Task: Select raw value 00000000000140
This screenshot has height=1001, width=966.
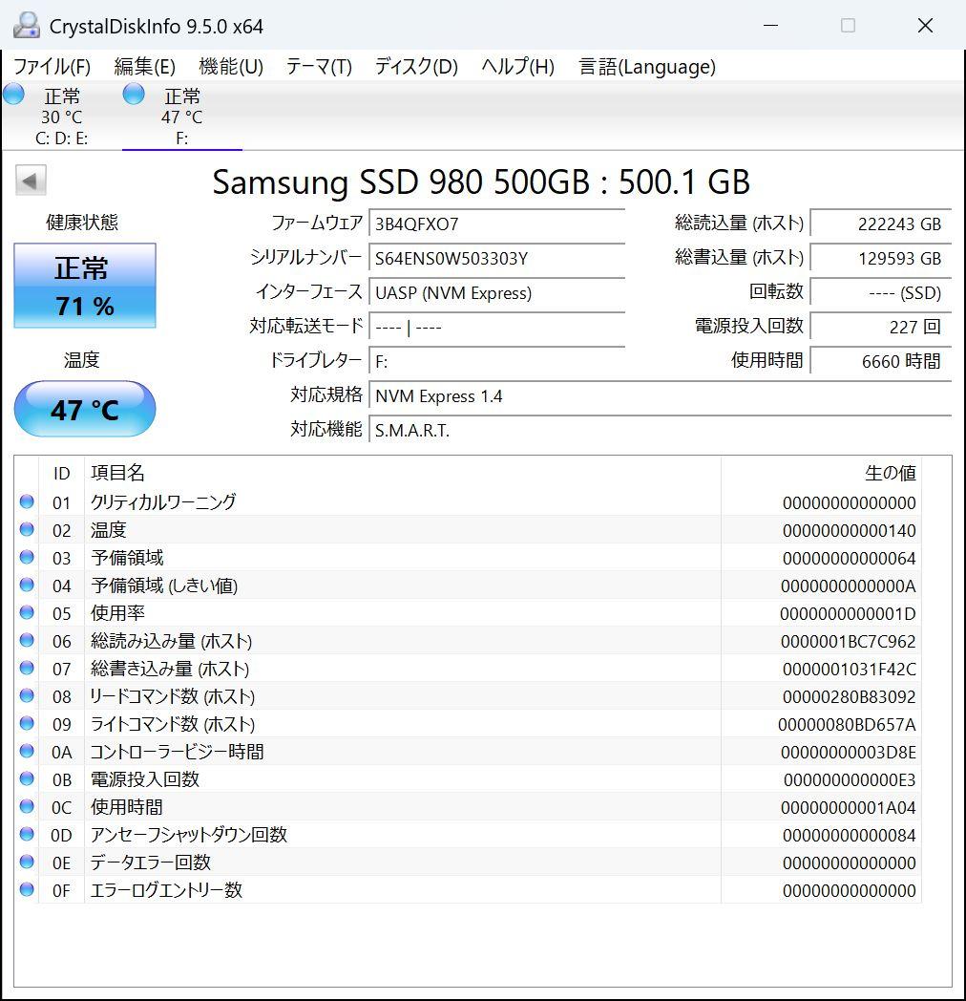Action: [x=850, y=530]
